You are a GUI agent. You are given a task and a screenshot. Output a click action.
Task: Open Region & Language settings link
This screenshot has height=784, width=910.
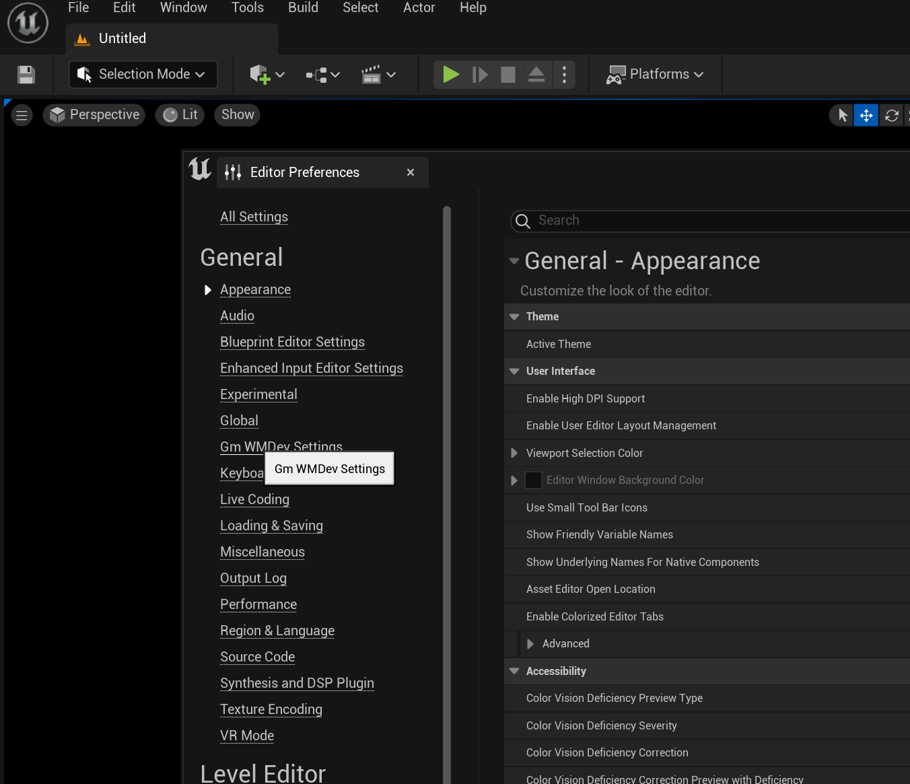point(277,631)
